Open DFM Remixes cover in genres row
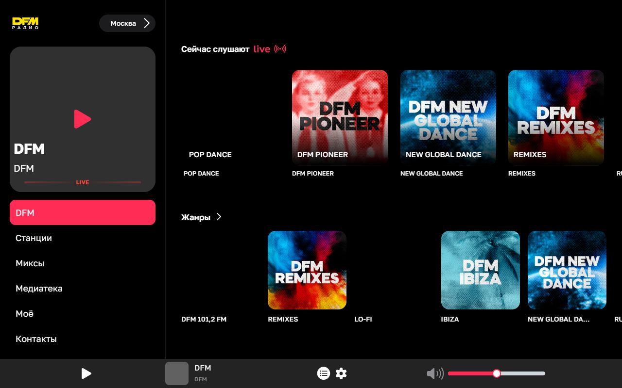 pos(307,270)
